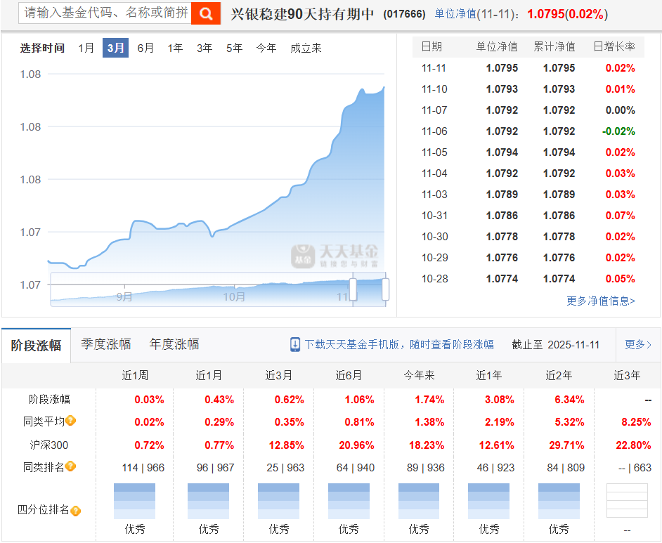
Task: Switch to the 阶段涨幅 tab
Action: [37, 346]
